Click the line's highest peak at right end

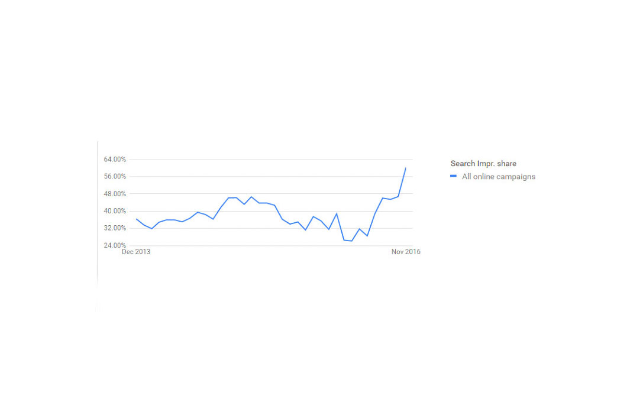click(406, 168)
